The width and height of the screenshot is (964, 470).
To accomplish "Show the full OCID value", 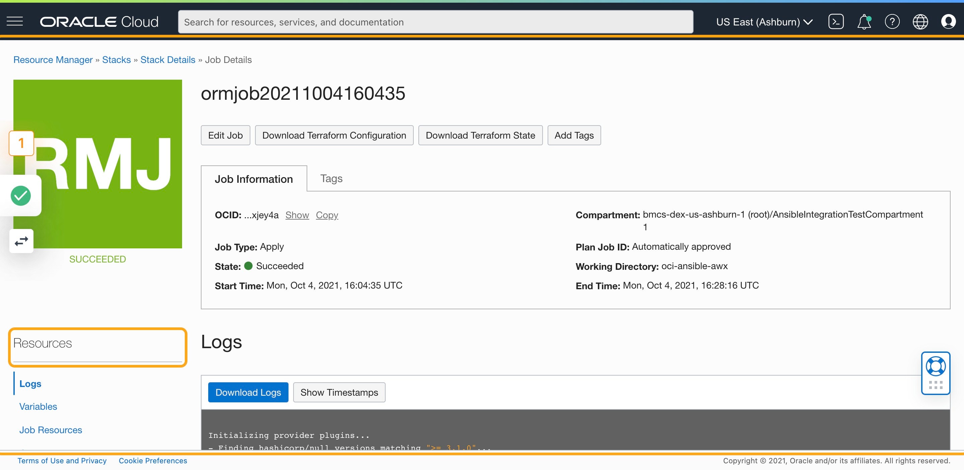I will [297, 215].
